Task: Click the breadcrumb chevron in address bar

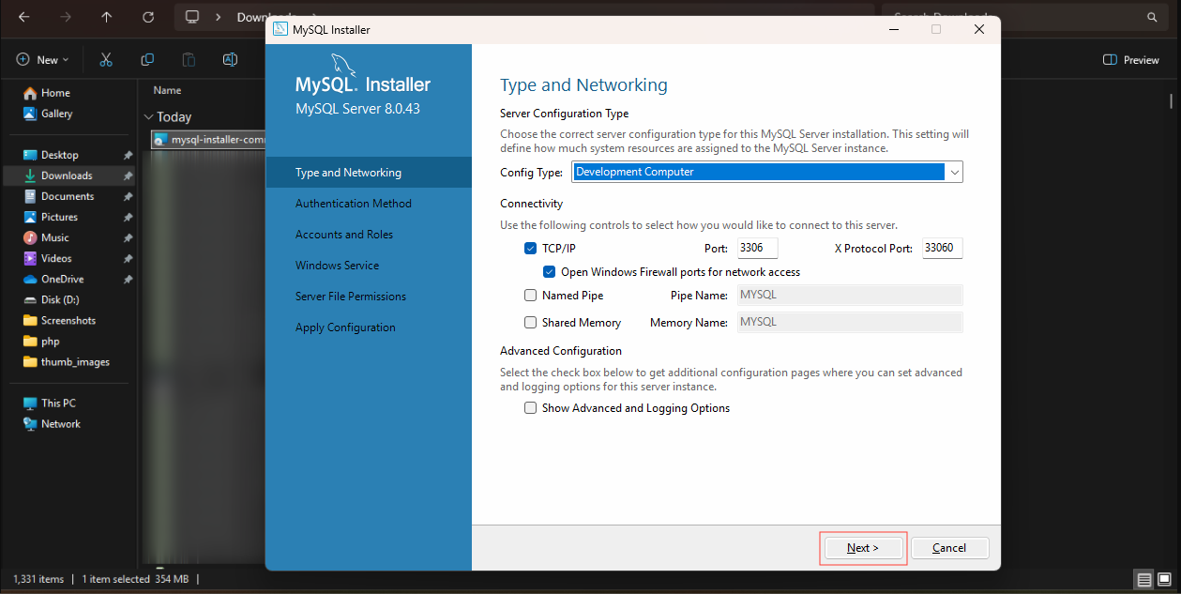Action: [x=218, y=17]
